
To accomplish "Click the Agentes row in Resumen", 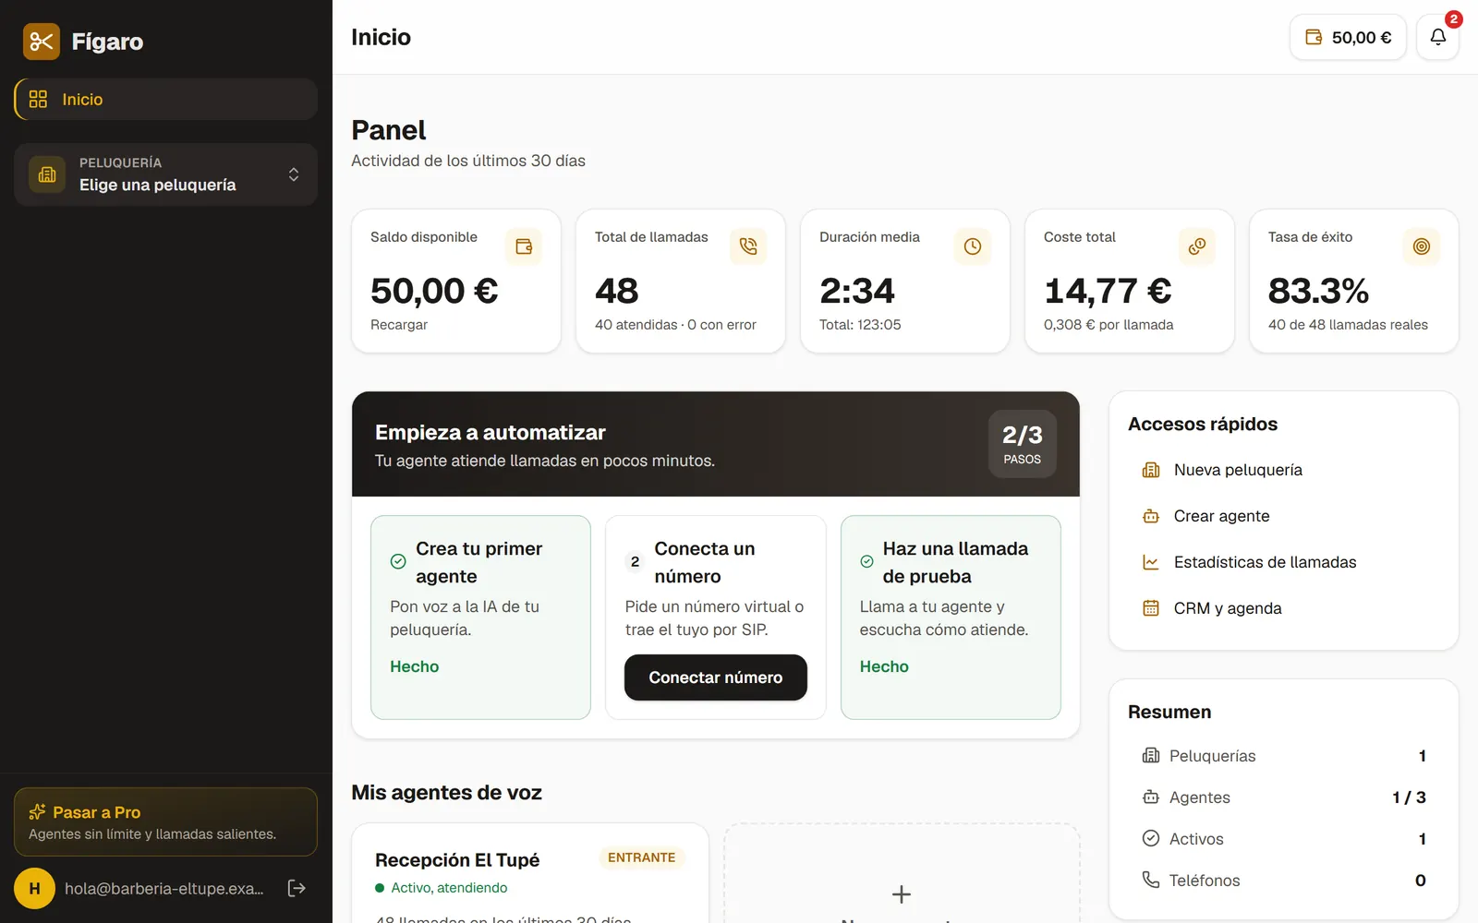I will click(x=1284, y=797).
